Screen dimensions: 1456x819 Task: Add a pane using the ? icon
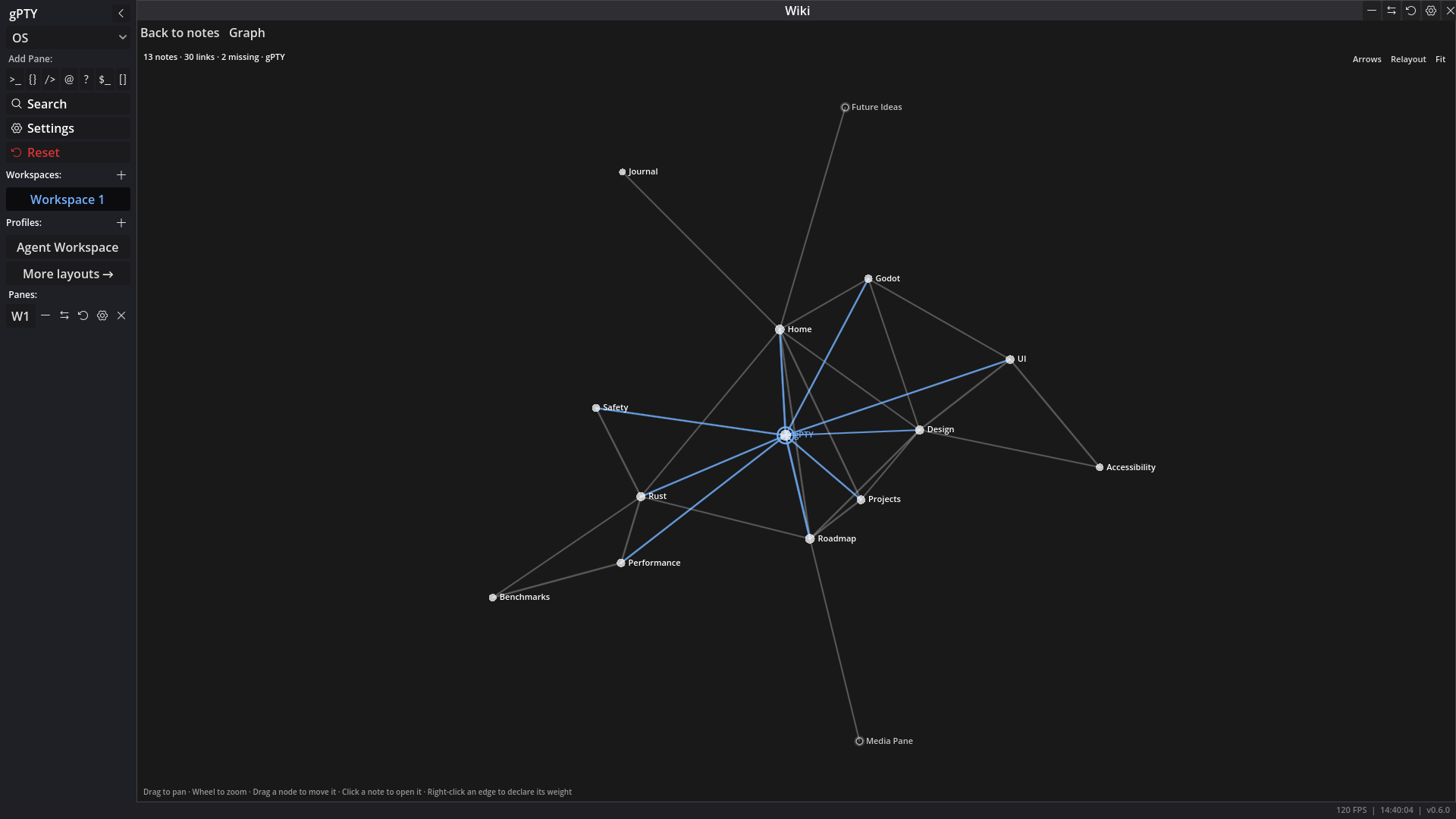86,80
